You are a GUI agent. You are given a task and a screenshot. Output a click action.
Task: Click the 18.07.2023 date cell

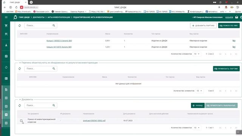click(x=128, y=121)
